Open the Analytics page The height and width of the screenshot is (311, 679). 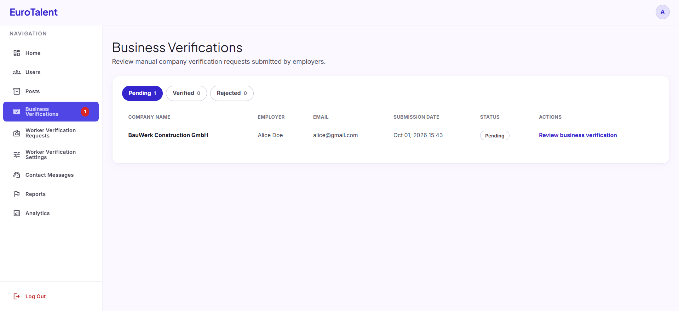(51, 213)
